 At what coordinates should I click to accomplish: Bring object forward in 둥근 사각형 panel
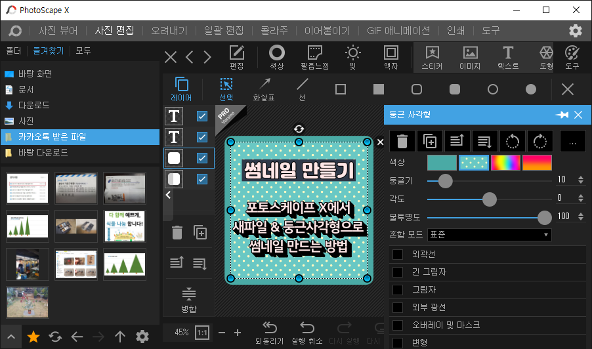click(457, 141)
